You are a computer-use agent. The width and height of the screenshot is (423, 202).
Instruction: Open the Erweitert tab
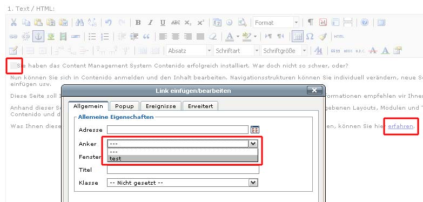(x=200, y=106)
